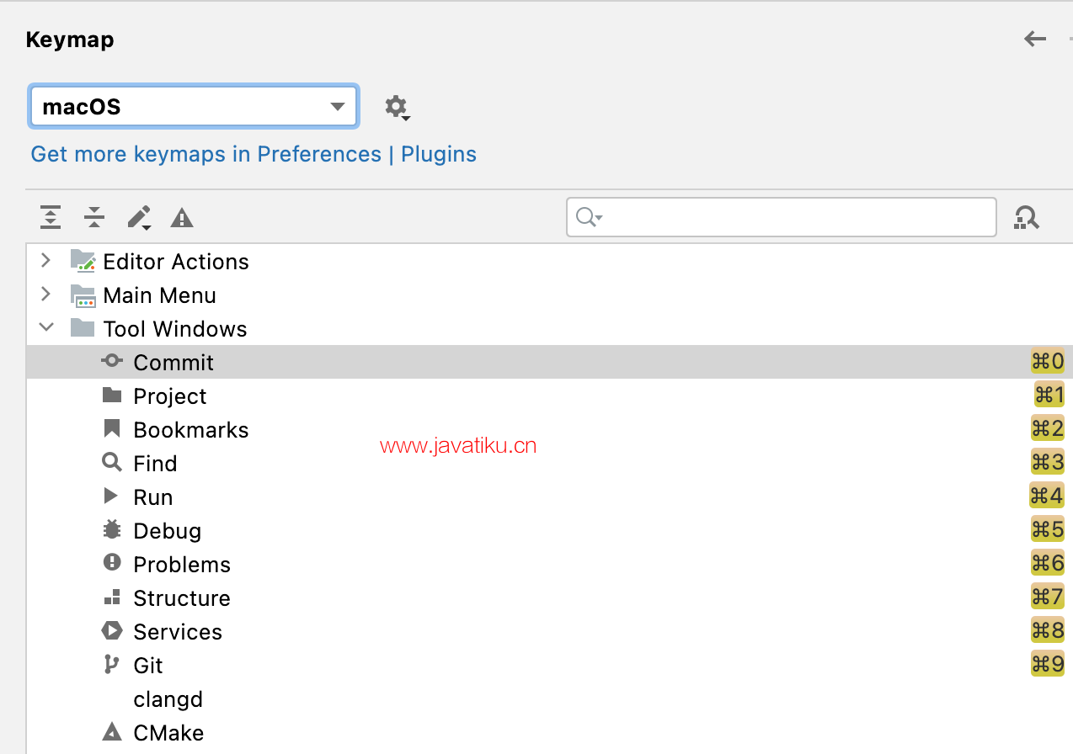Show shortcut conflicts warning icon

(x=182, y=219)
